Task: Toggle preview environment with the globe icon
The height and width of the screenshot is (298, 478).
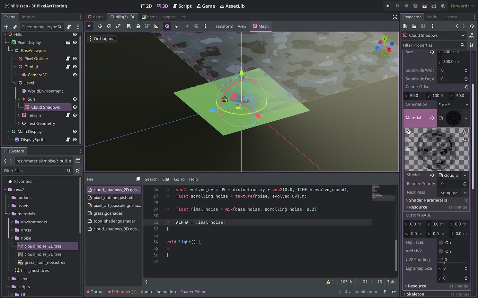Action: click(x=196, y=26)
